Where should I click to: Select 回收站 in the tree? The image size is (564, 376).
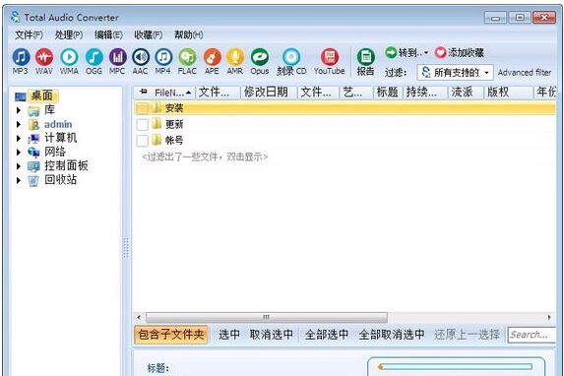[x=60, y=179]
